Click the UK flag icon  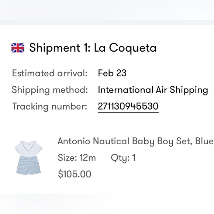[18, 48]
